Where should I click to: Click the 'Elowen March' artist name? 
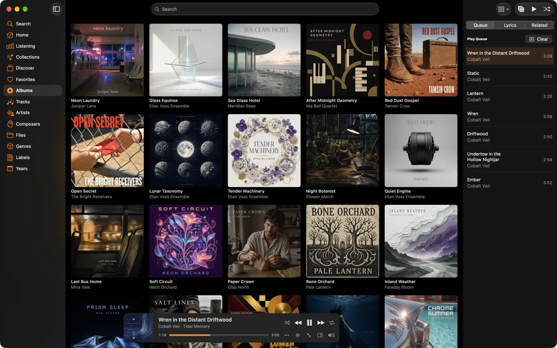pos(320,197)
